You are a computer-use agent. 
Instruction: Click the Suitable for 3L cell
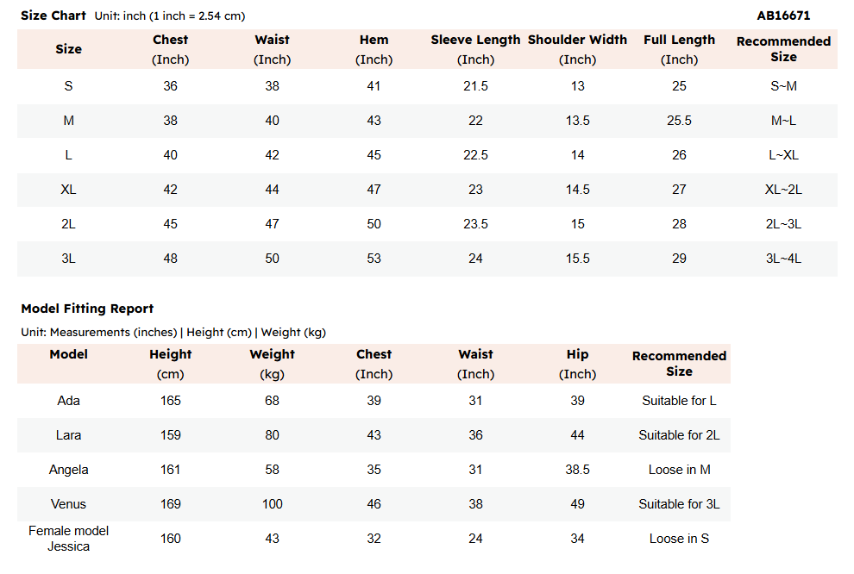point(679,504)
